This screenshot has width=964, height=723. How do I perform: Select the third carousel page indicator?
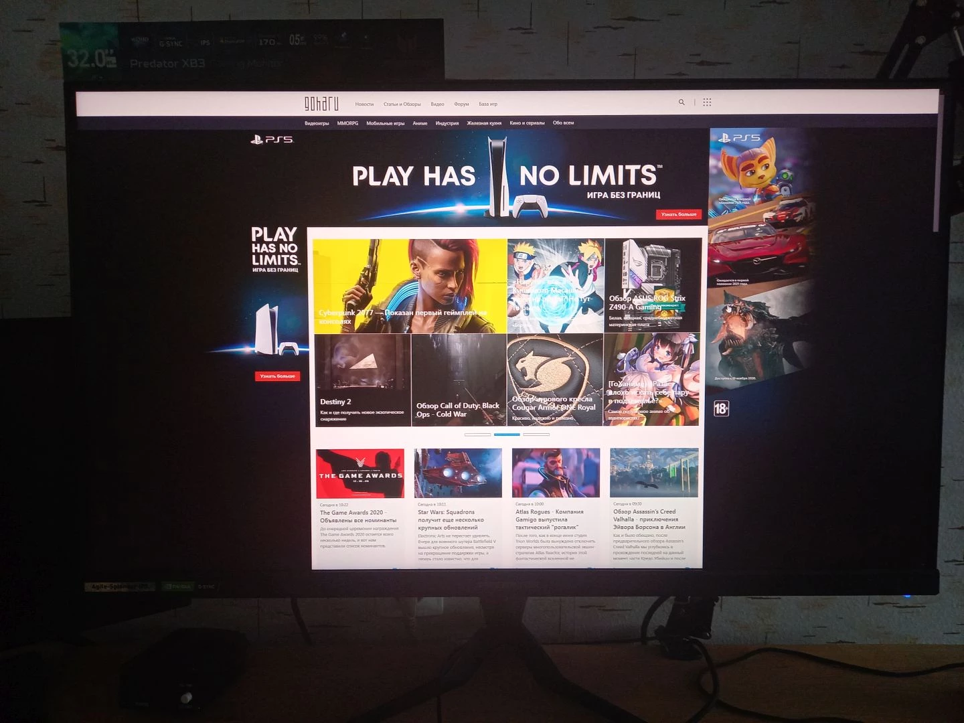point(536,434)
